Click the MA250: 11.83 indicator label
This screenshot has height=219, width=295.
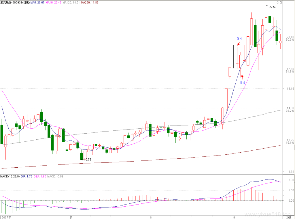[x=90, y=2]
